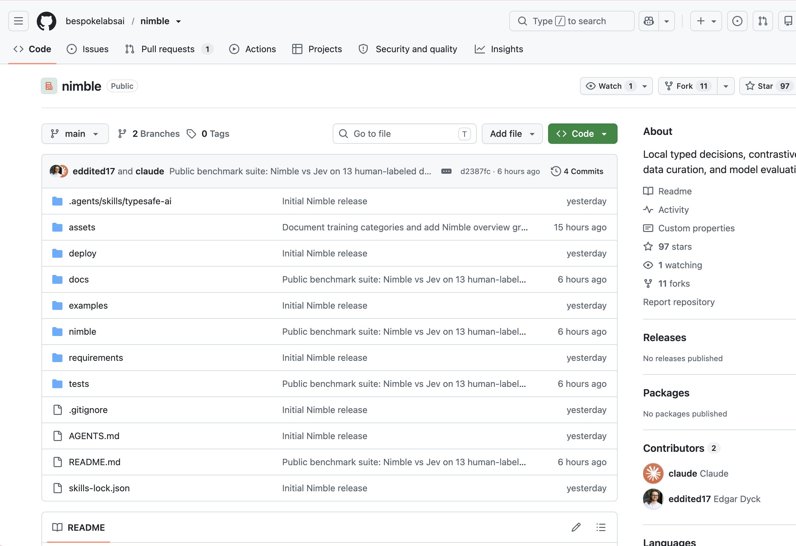Open the main branch selector dropdown
The height and width of the screenshot is (546, 796).
[75, 134]
